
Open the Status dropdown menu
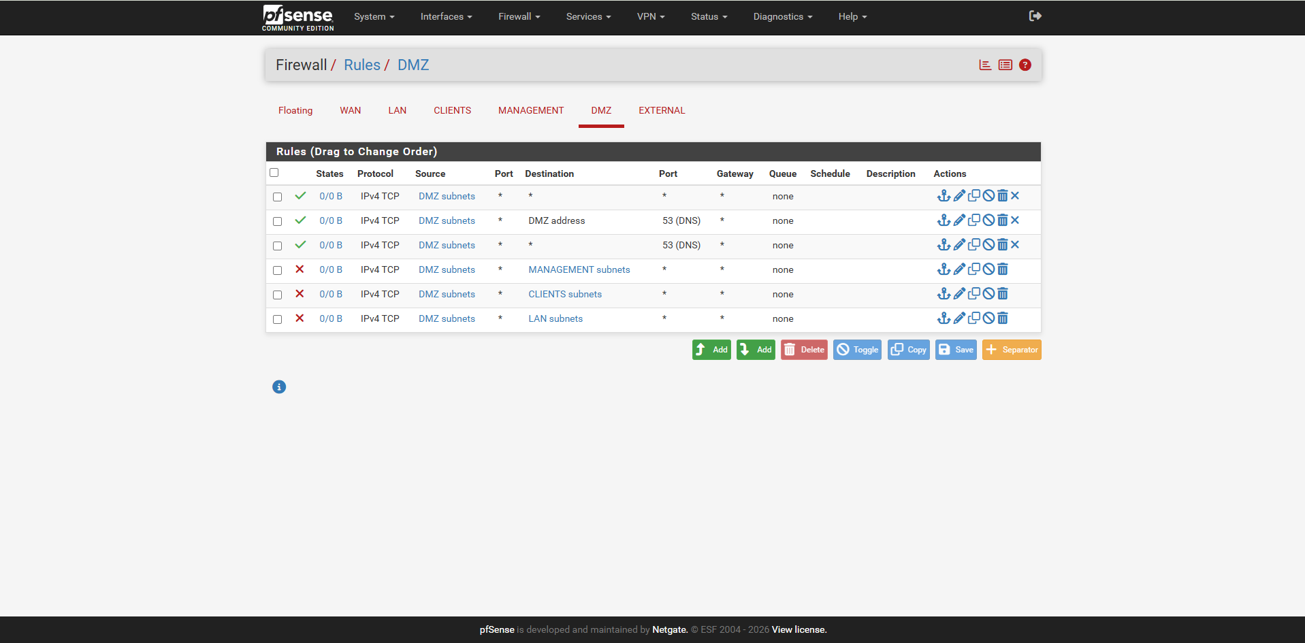(x=709, y=17)
